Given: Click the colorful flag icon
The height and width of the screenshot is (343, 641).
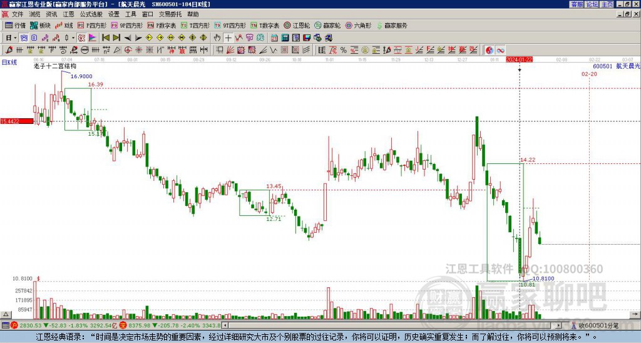Looking at the screenshot, I should (93, 38).
